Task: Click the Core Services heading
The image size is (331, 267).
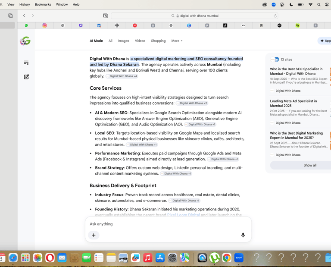Action: pyautogui.click(x=106, y=88)
